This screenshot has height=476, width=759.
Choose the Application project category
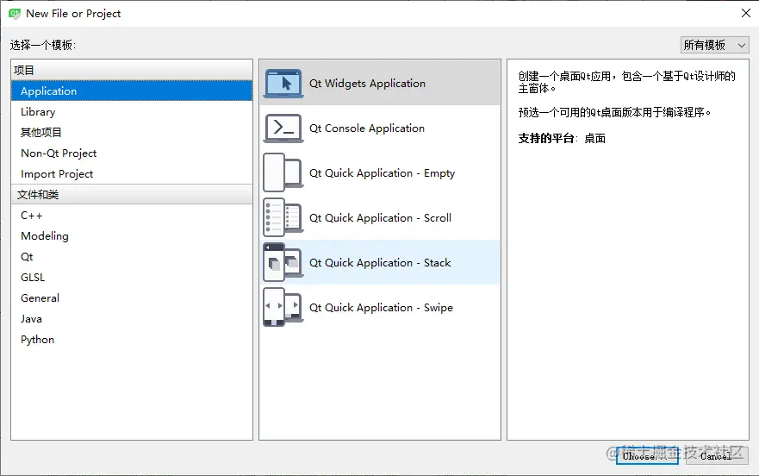click(x=132, y=91)
